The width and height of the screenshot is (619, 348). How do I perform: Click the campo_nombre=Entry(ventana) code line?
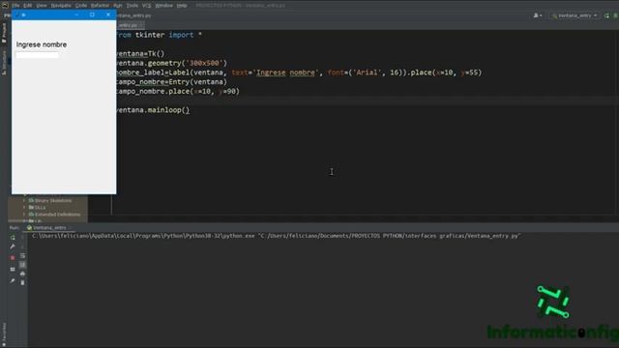tap(172, 82)
